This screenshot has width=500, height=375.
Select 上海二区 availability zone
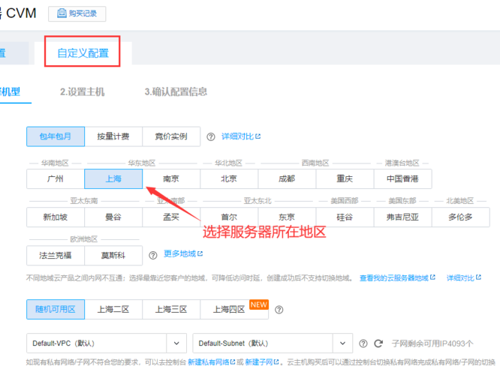pyautogui.click(x=113, y=309)
